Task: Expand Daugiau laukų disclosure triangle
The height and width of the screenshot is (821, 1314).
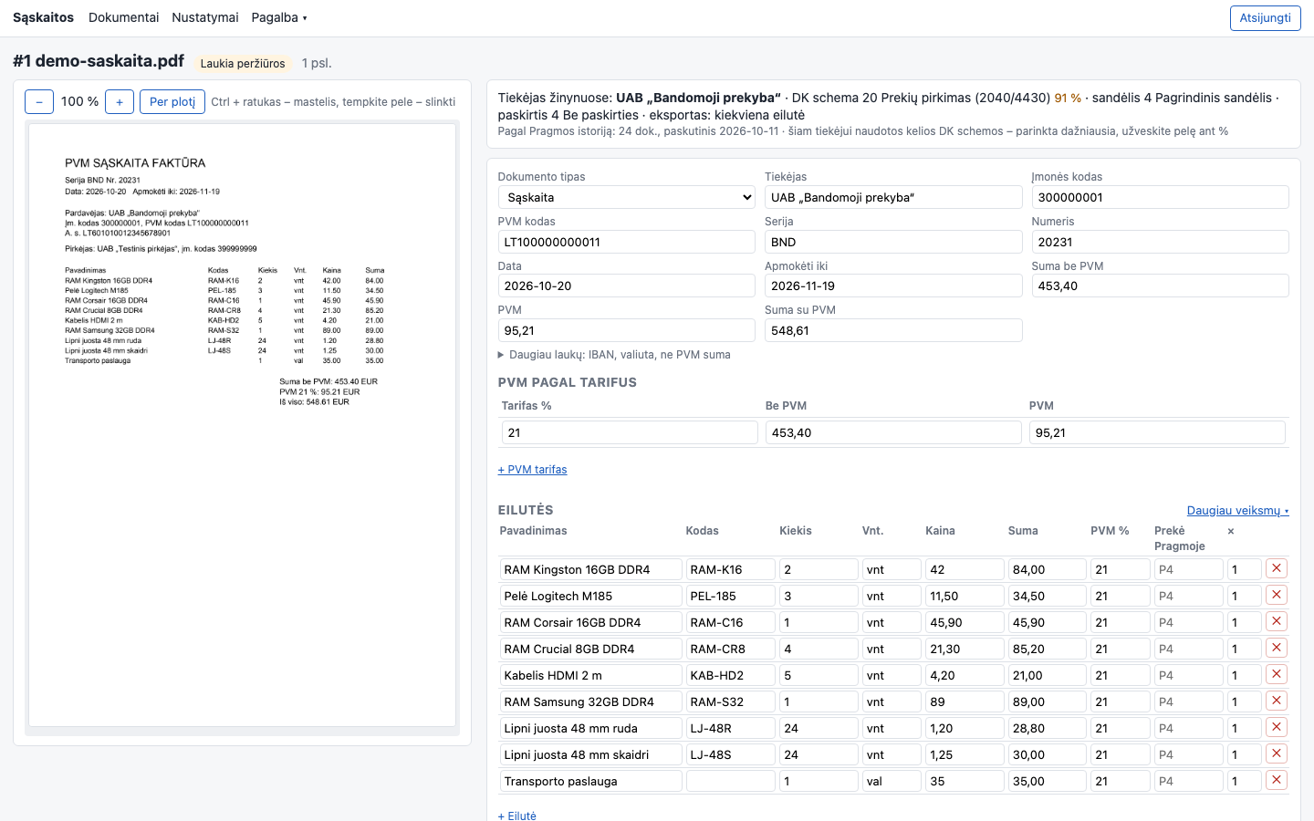Action: pyautogui.click(x=501, y=355)
